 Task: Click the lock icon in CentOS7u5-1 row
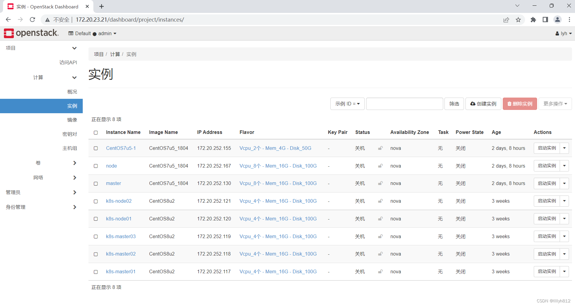[x=380, y=148]
